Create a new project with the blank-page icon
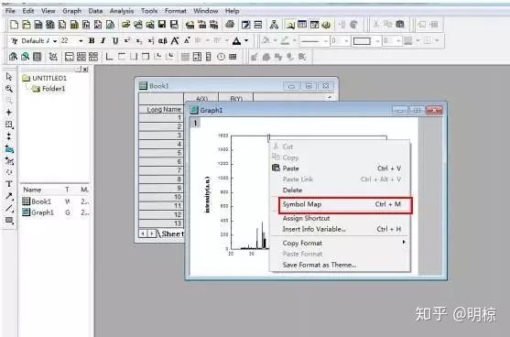Viewport: 510px width, 337px height. tap(14, 25)
